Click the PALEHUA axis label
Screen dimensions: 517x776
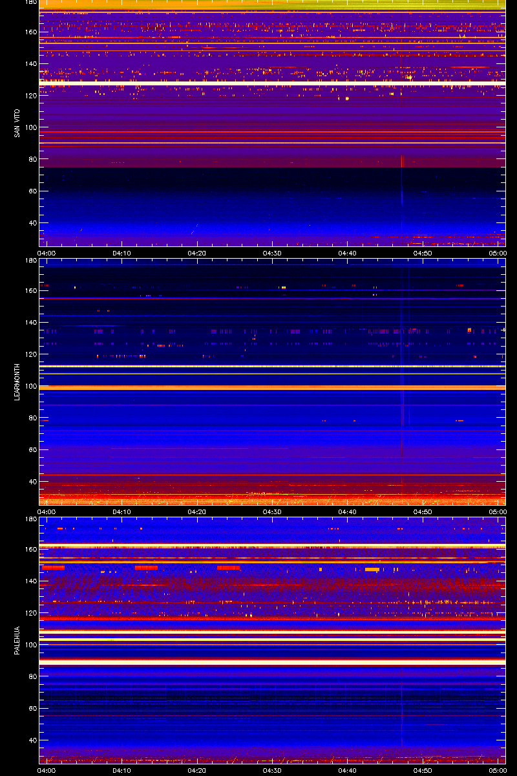point(17,640)
